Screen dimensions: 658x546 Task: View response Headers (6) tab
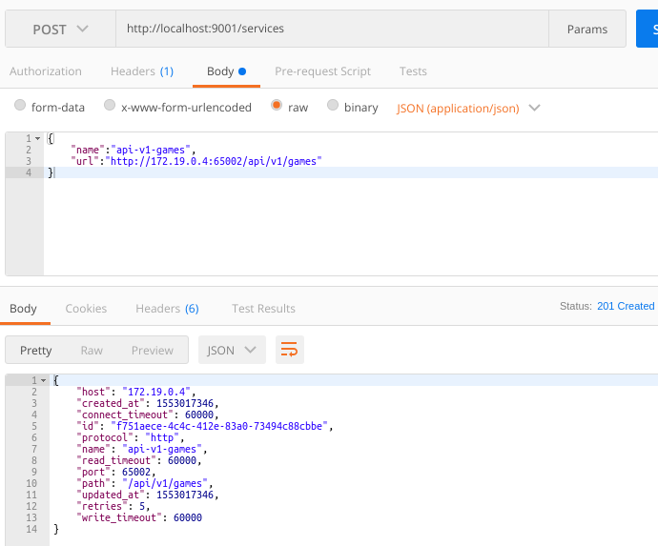click(x=167, y=308)
